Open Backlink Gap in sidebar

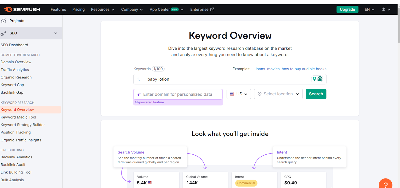click(12, 92)
